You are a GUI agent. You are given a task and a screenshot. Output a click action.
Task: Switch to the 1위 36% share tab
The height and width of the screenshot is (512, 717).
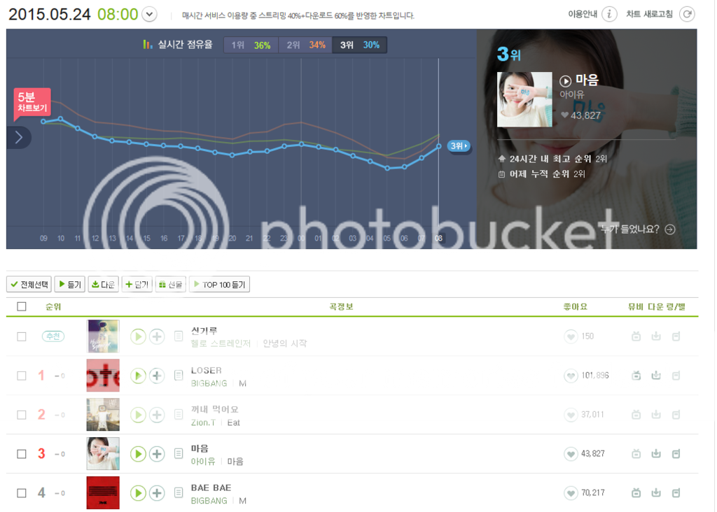tap(251, 45)
